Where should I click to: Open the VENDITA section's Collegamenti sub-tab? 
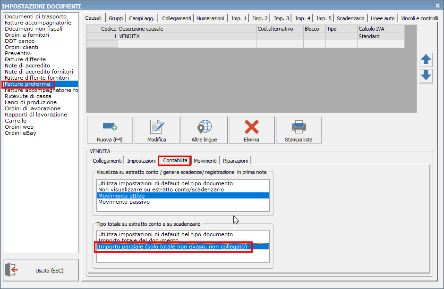107,161
